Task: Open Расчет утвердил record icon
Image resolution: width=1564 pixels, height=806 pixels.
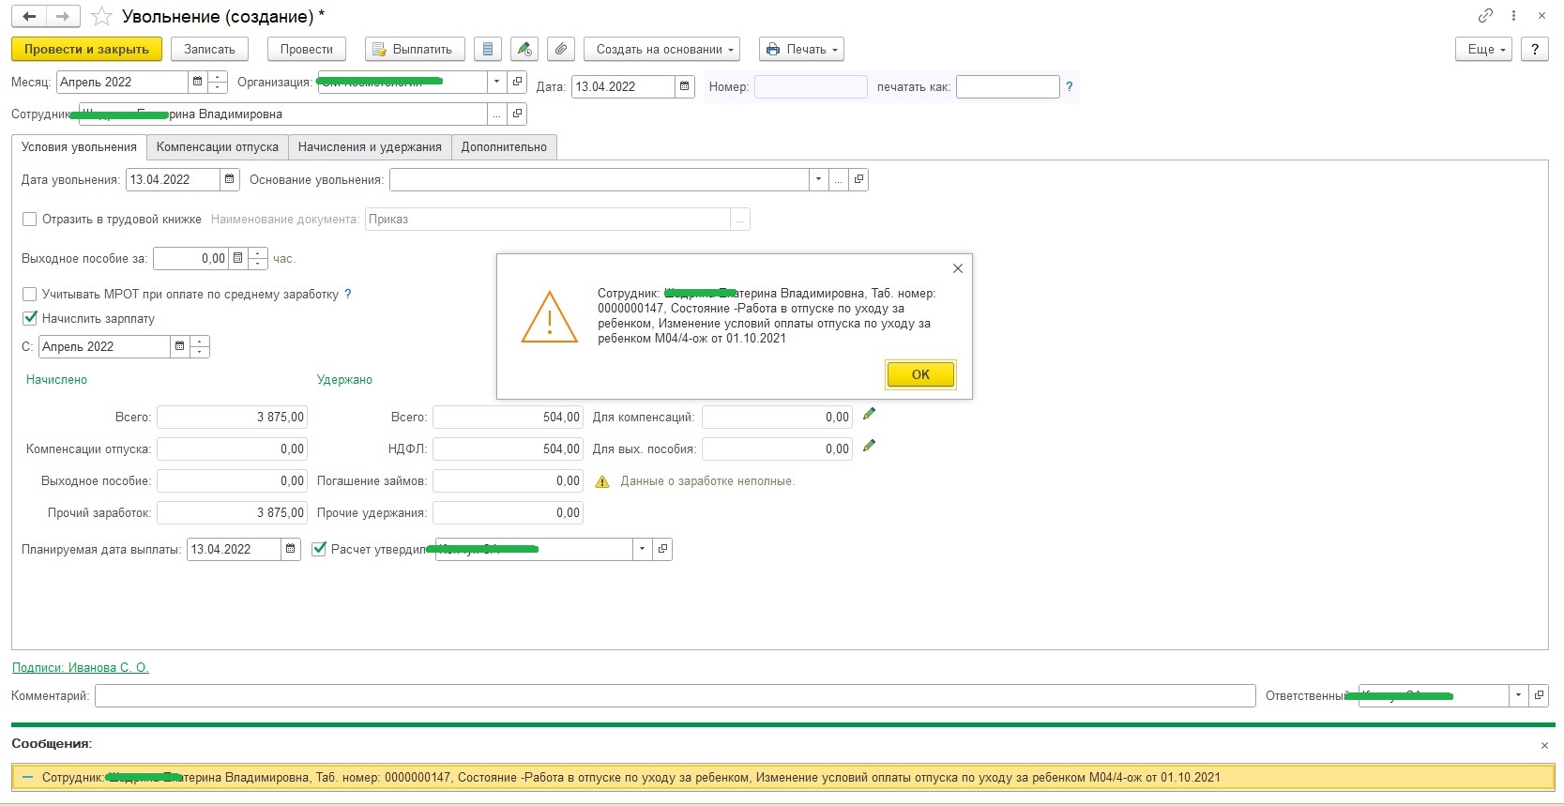Action: point(662,549)
